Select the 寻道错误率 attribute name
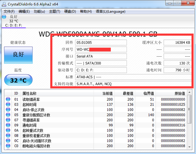 tap(31, 120)
